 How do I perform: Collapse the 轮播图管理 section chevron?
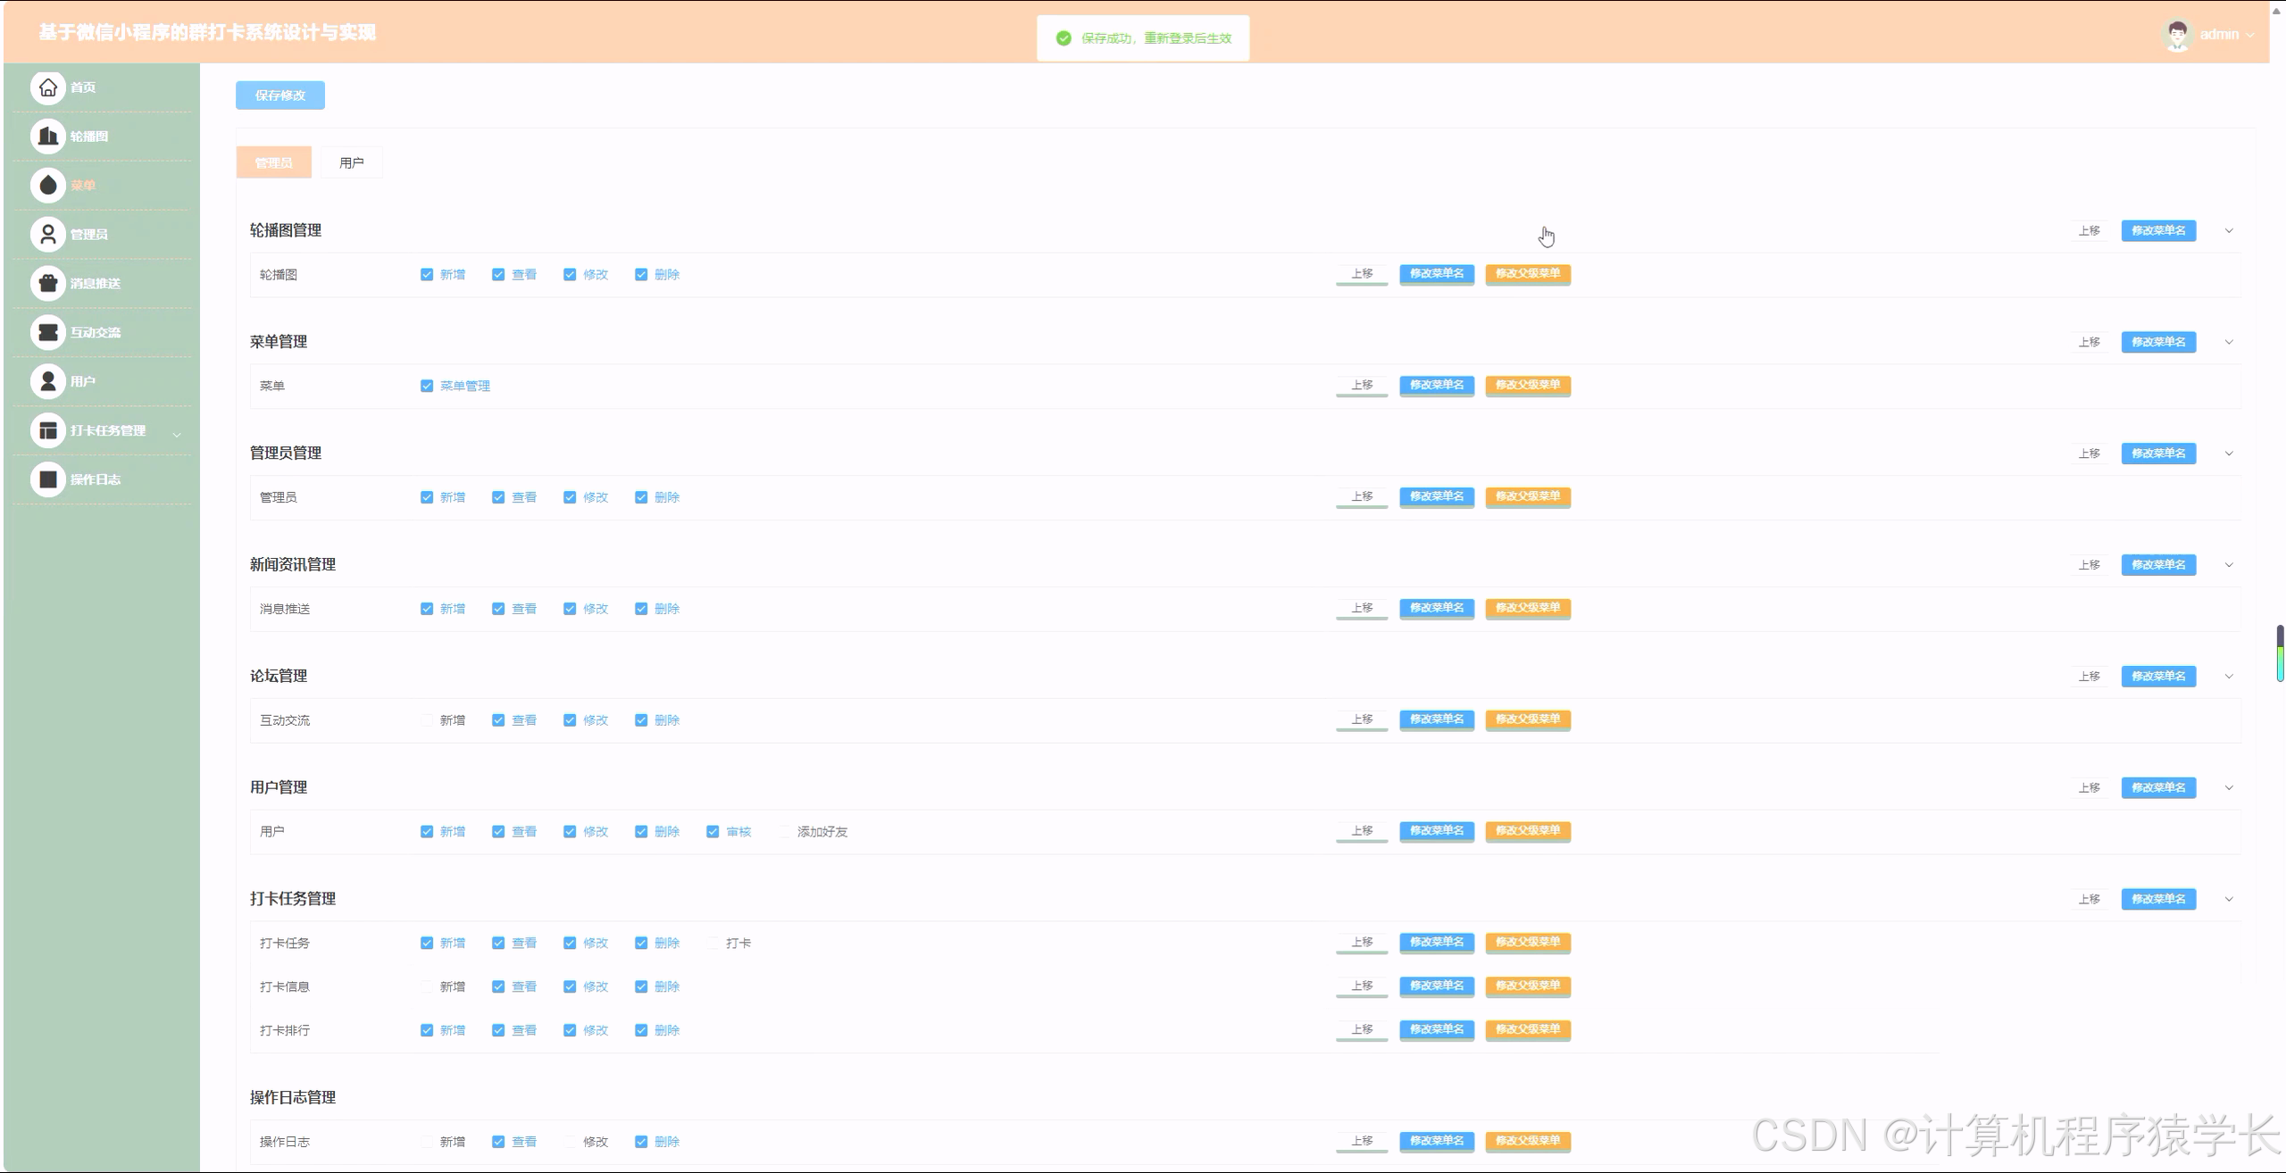pos(2229,231)
